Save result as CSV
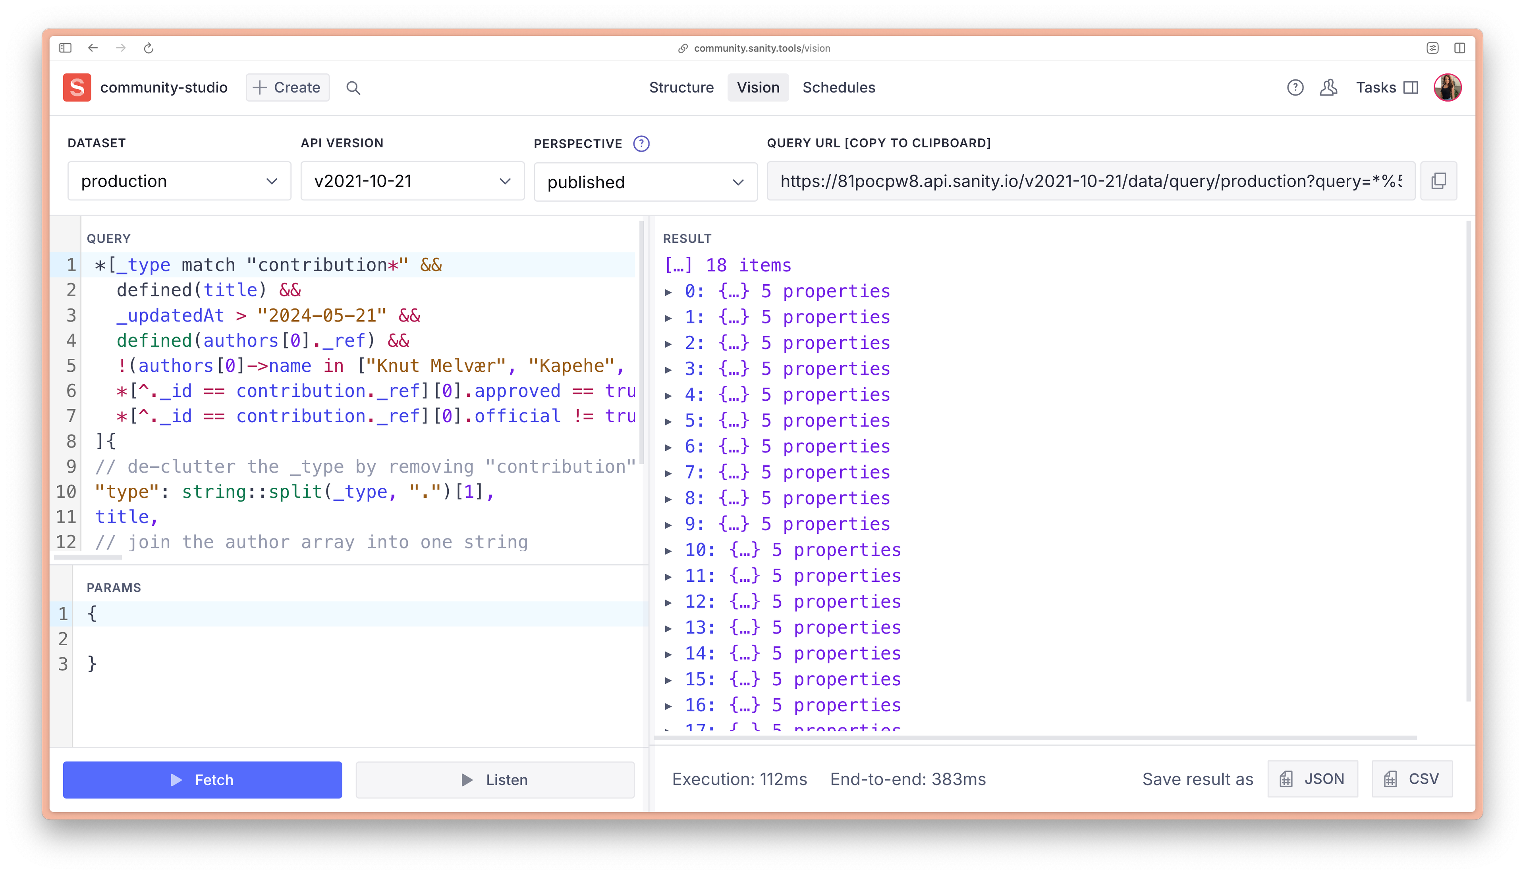The image size is (1525, 875). tap(1412, 779)
